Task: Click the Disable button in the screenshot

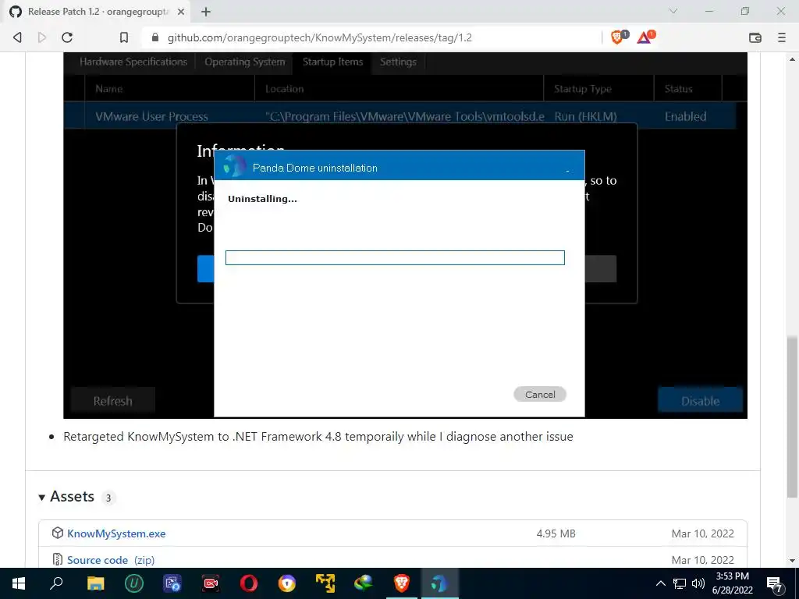Action: [x=700, y=401]
